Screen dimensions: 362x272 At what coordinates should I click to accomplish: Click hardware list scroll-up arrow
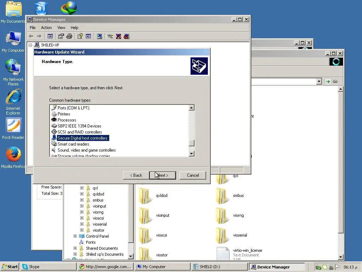(191, 108)
